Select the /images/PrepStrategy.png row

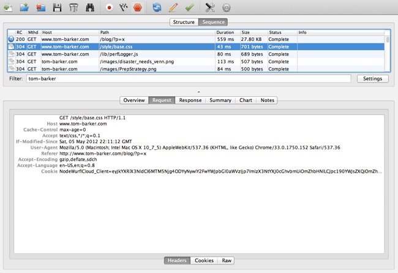tap(196, 69)
